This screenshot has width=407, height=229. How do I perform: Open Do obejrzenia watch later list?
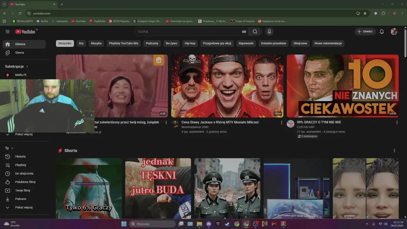24,173
